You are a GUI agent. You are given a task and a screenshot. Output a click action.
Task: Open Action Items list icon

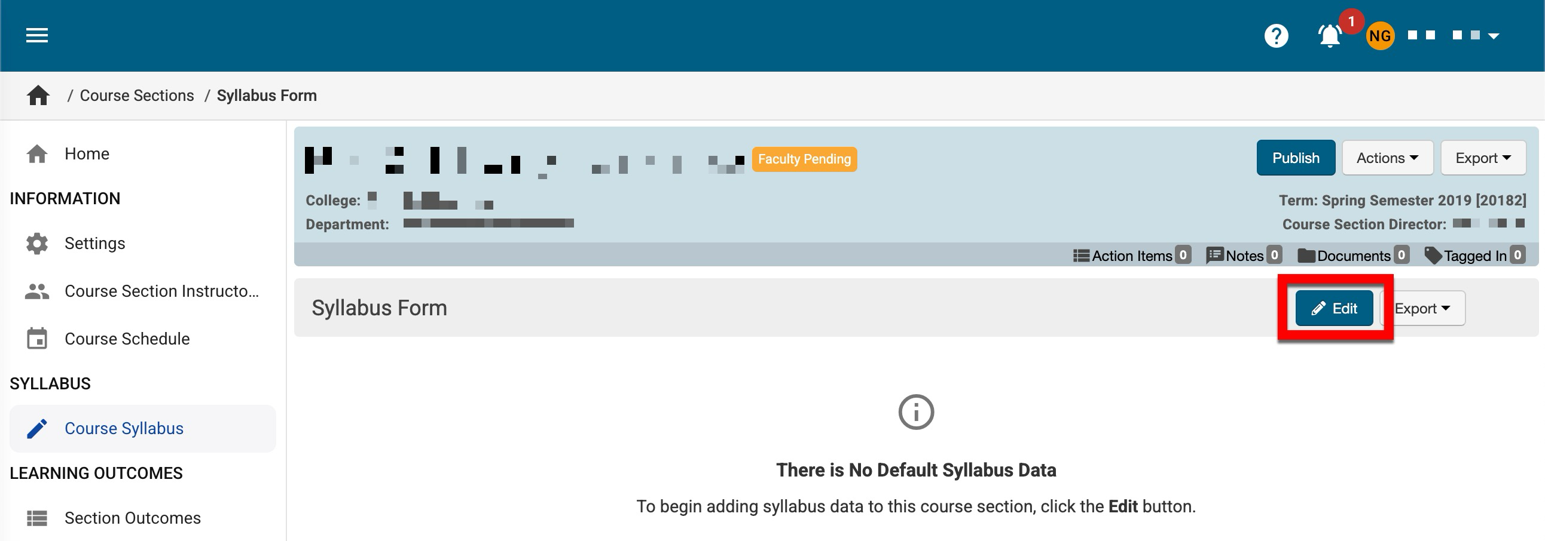pos(1082,256)
